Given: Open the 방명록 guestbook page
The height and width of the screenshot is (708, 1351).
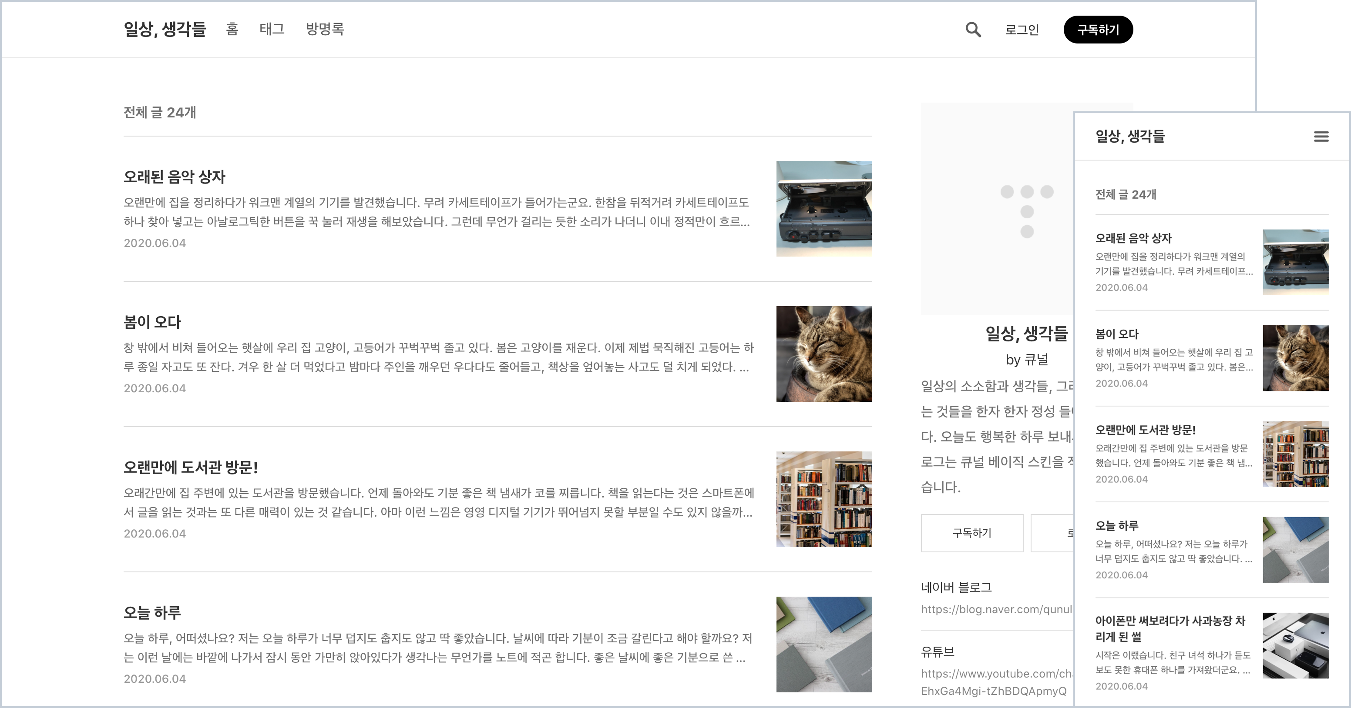Looking at the screenshot, I should (325, 29).
